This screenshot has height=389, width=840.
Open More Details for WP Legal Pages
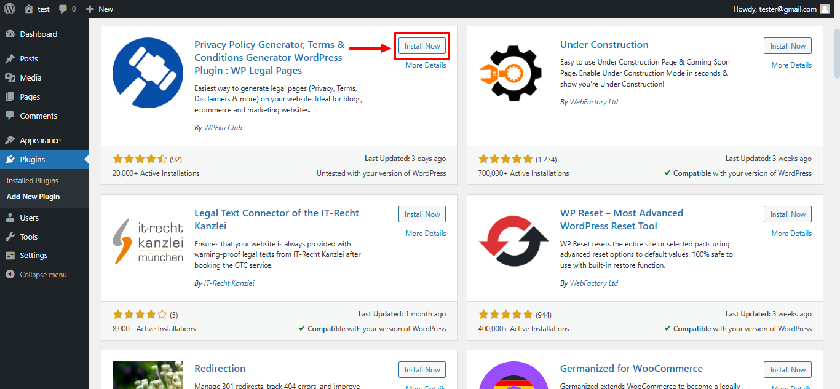click(426, 65)
